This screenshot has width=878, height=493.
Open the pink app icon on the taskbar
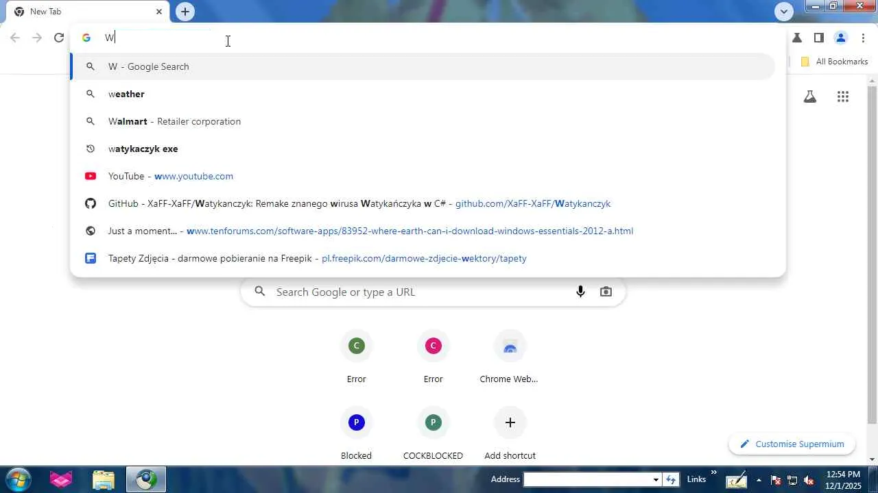(61, 479)
